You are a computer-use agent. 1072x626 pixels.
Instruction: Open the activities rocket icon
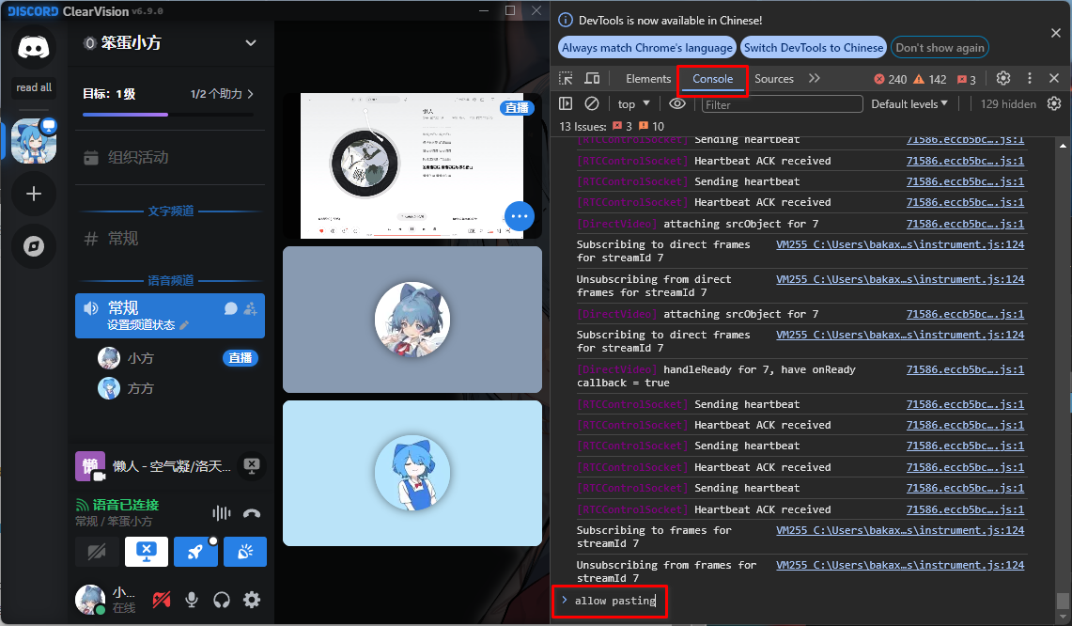195,552
